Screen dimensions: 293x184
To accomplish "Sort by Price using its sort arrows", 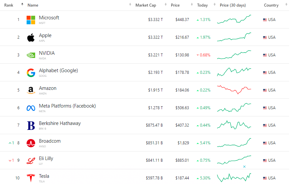I will [192, 4].
